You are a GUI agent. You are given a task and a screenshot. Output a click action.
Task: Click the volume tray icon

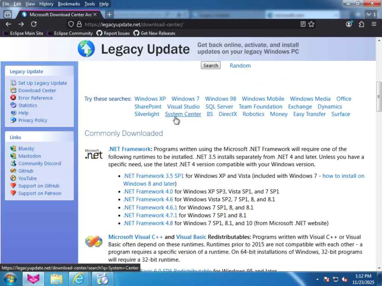344,279
